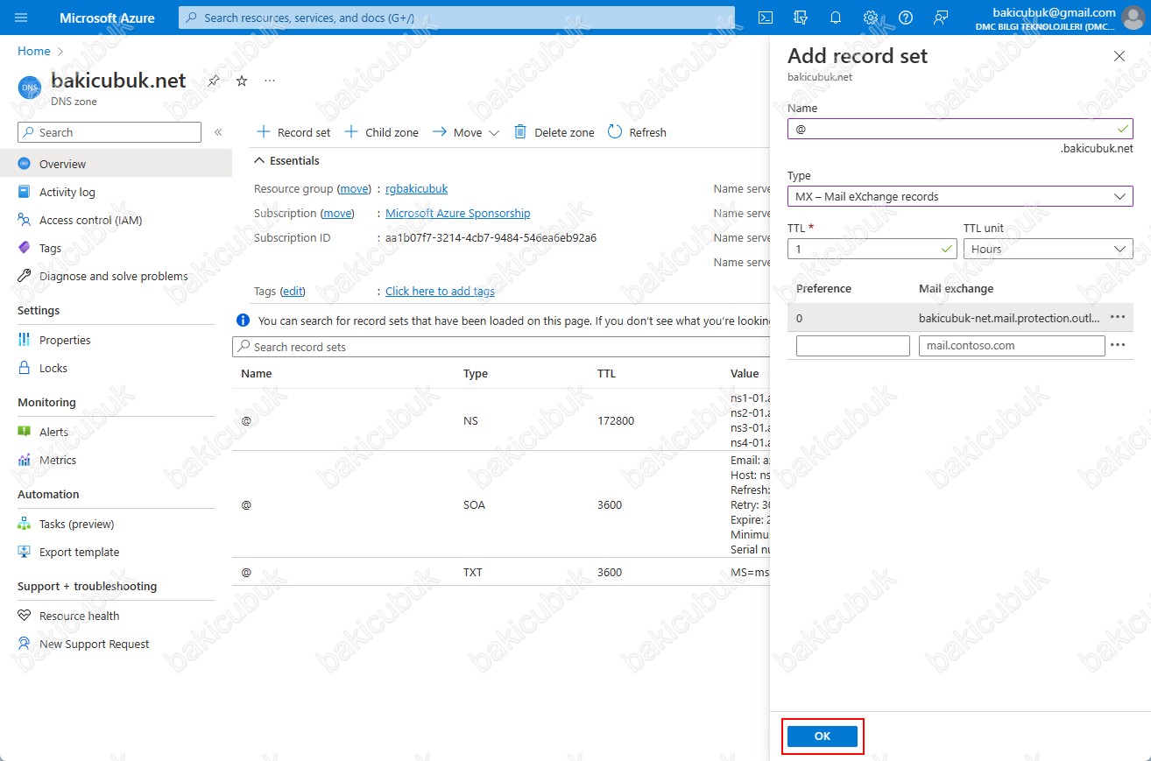
Task: Go to the Home breadcrumb
Action: pos(34,52)
